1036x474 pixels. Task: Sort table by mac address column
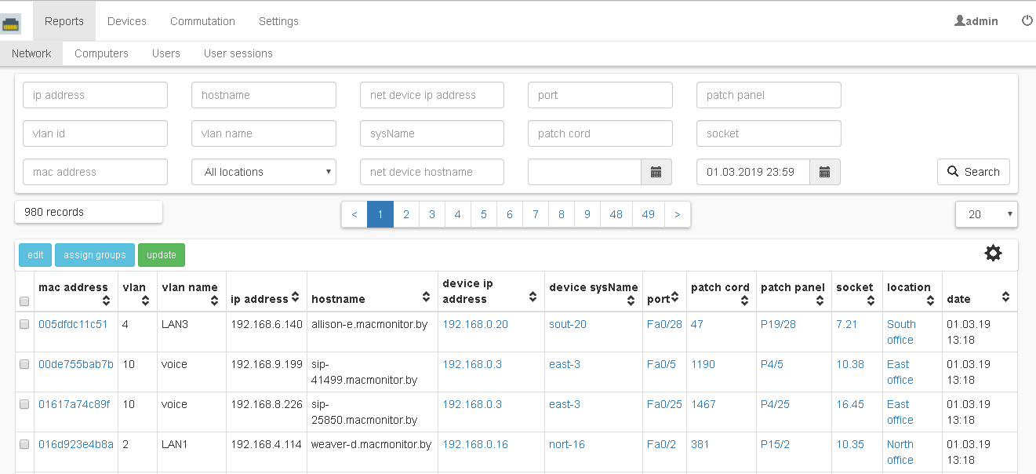tap(106, 300)
